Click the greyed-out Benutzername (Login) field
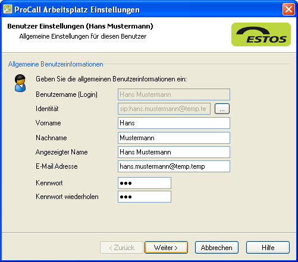298x262 pixels. (x=174, y=94)
